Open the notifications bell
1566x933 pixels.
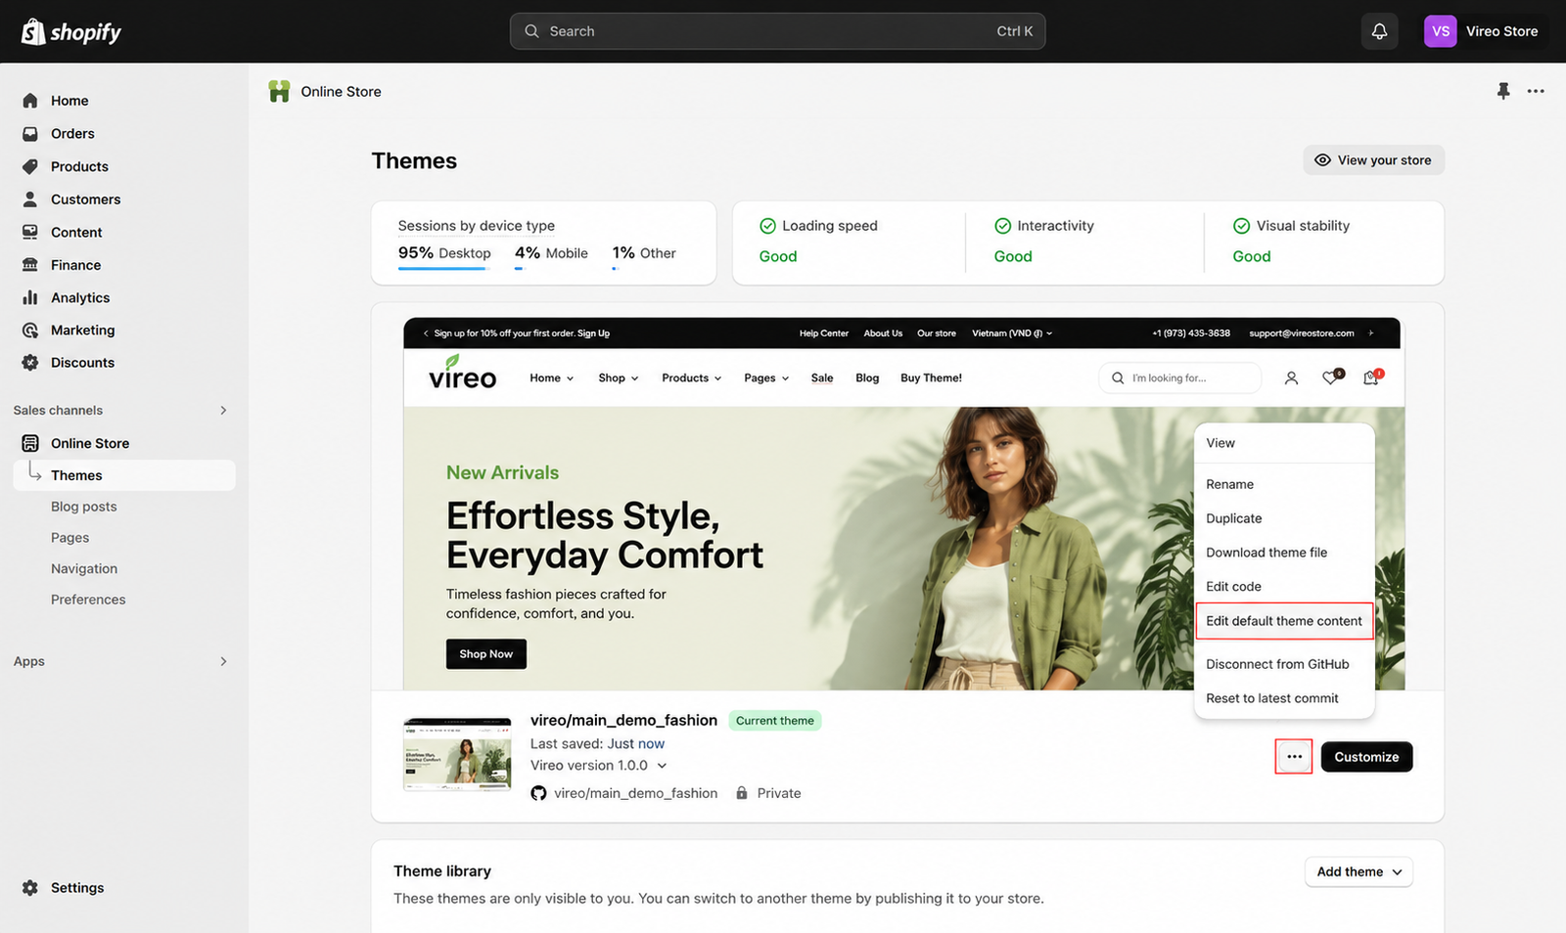point(1379,31)
